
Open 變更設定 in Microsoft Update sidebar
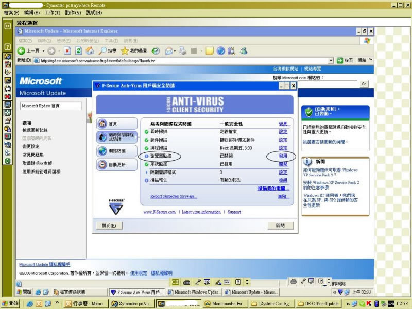coord(31,146)
